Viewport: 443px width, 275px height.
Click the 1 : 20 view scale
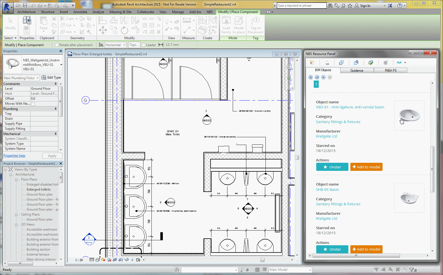pyautogui.click(x=79, y=260)
